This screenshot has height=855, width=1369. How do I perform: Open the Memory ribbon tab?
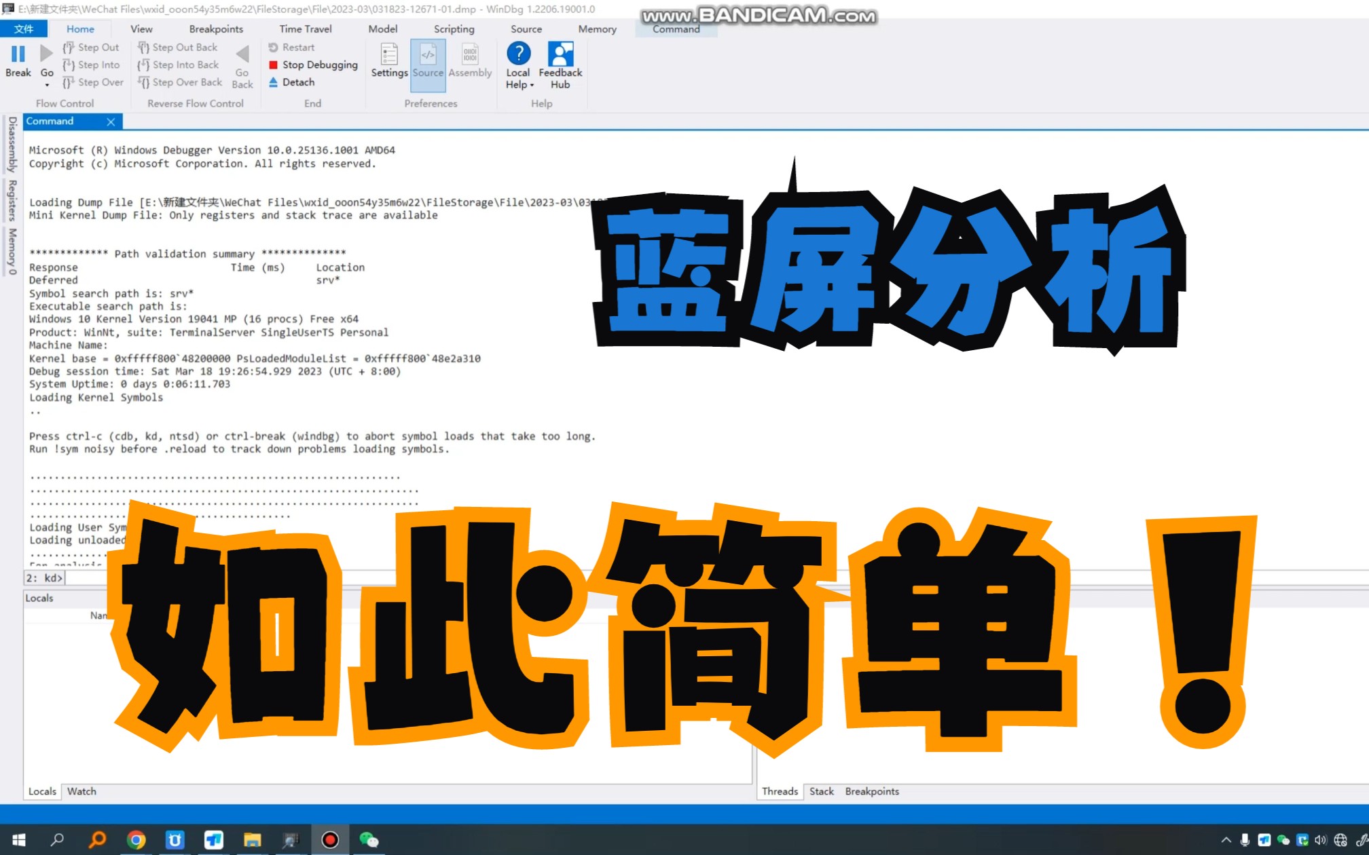point(598,28)
